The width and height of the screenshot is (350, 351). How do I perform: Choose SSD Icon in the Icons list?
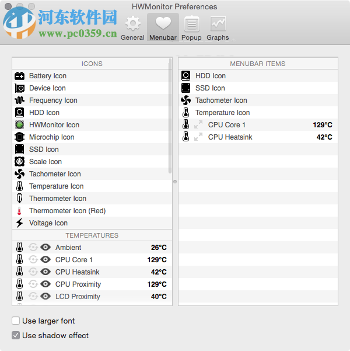[92, 150]
